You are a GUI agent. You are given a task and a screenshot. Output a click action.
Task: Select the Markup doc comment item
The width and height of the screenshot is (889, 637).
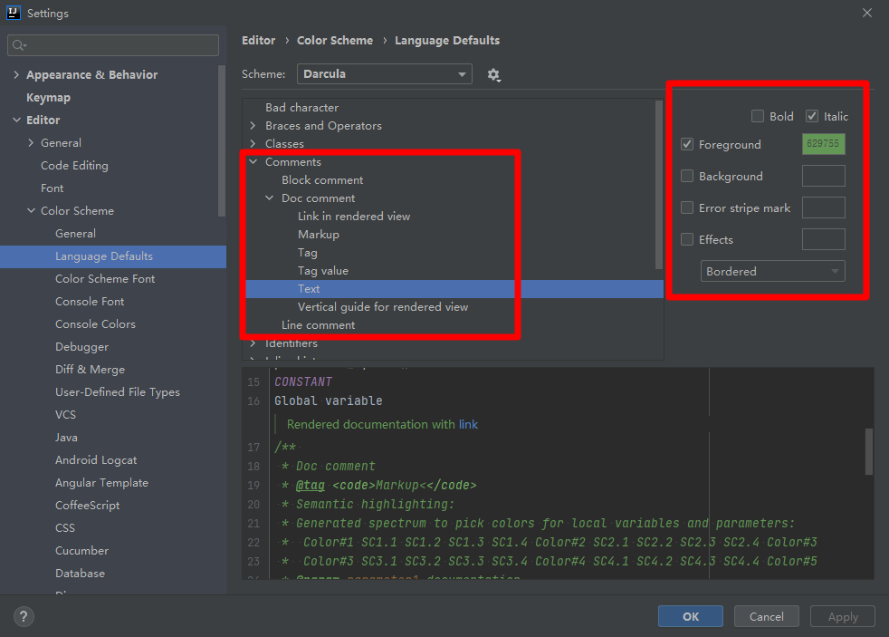coord(319,235)
